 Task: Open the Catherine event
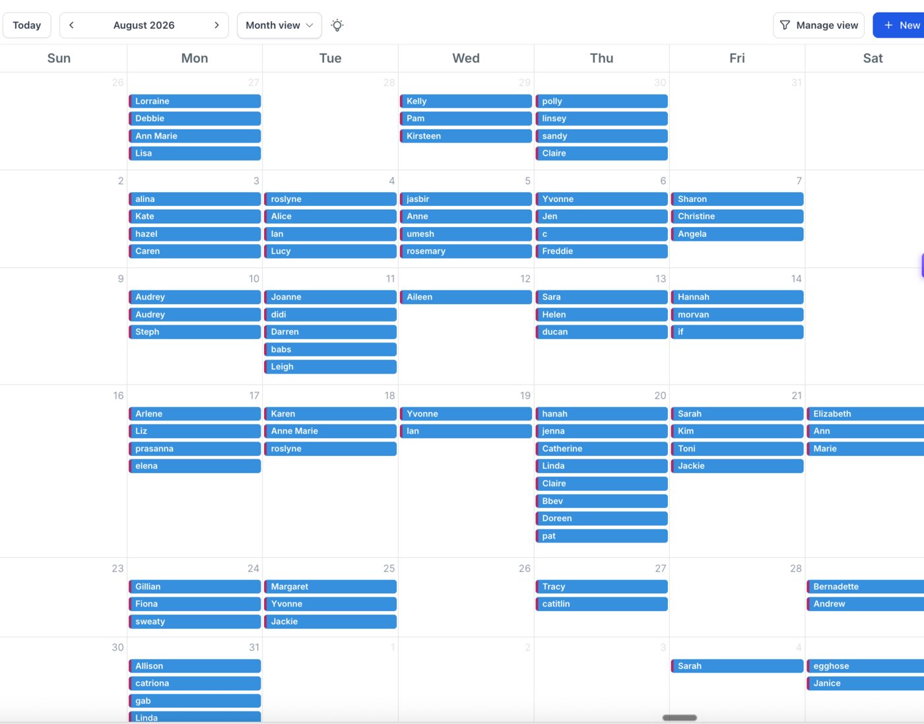pyautogui.click(x=601, y=449)
